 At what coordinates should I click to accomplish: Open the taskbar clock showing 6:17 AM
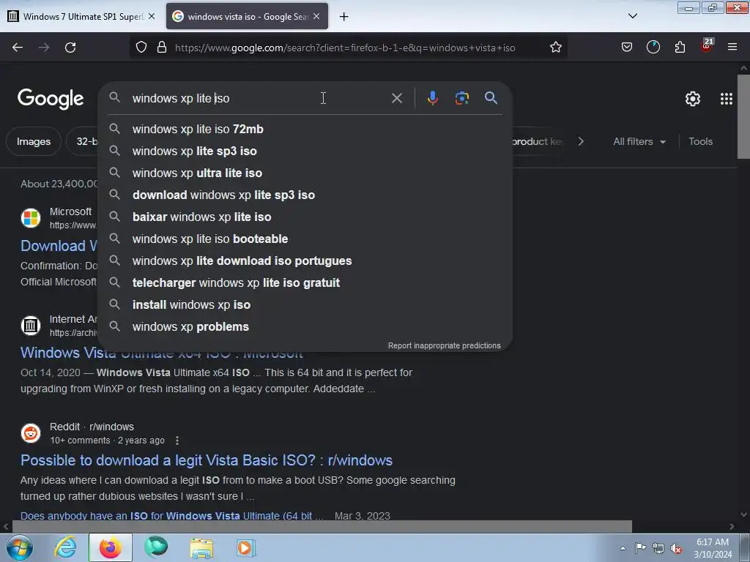click(x=713, y=548)
